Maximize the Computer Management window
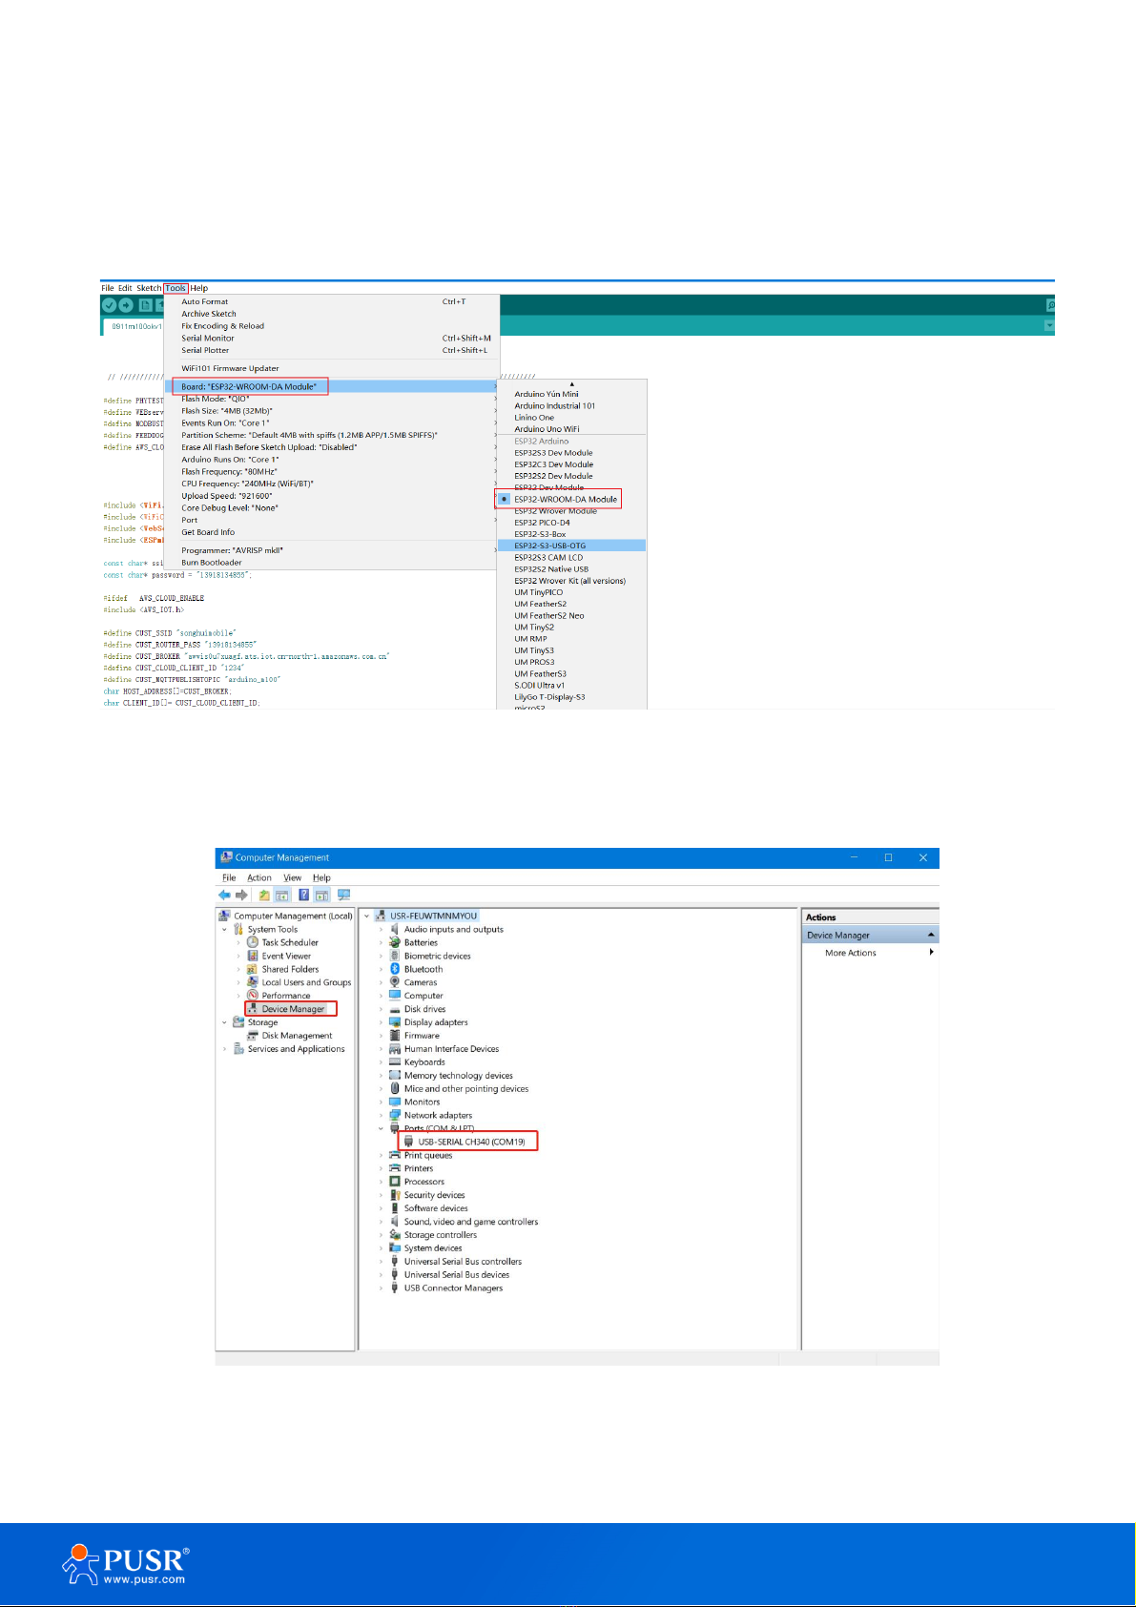 point(888,857)
